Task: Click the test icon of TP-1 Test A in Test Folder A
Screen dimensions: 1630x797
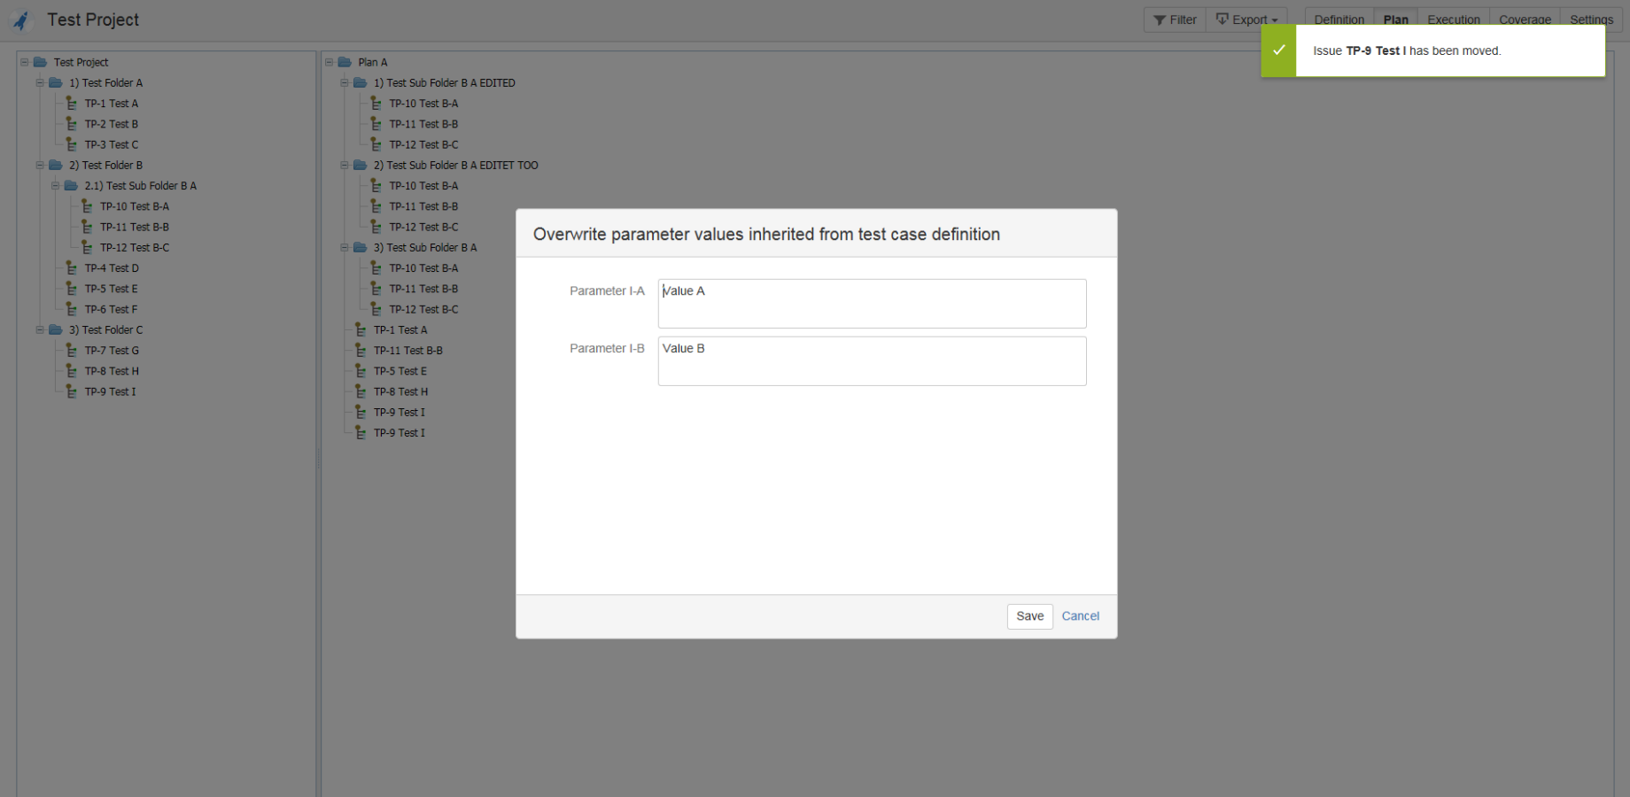Action: tap(72, 104)
